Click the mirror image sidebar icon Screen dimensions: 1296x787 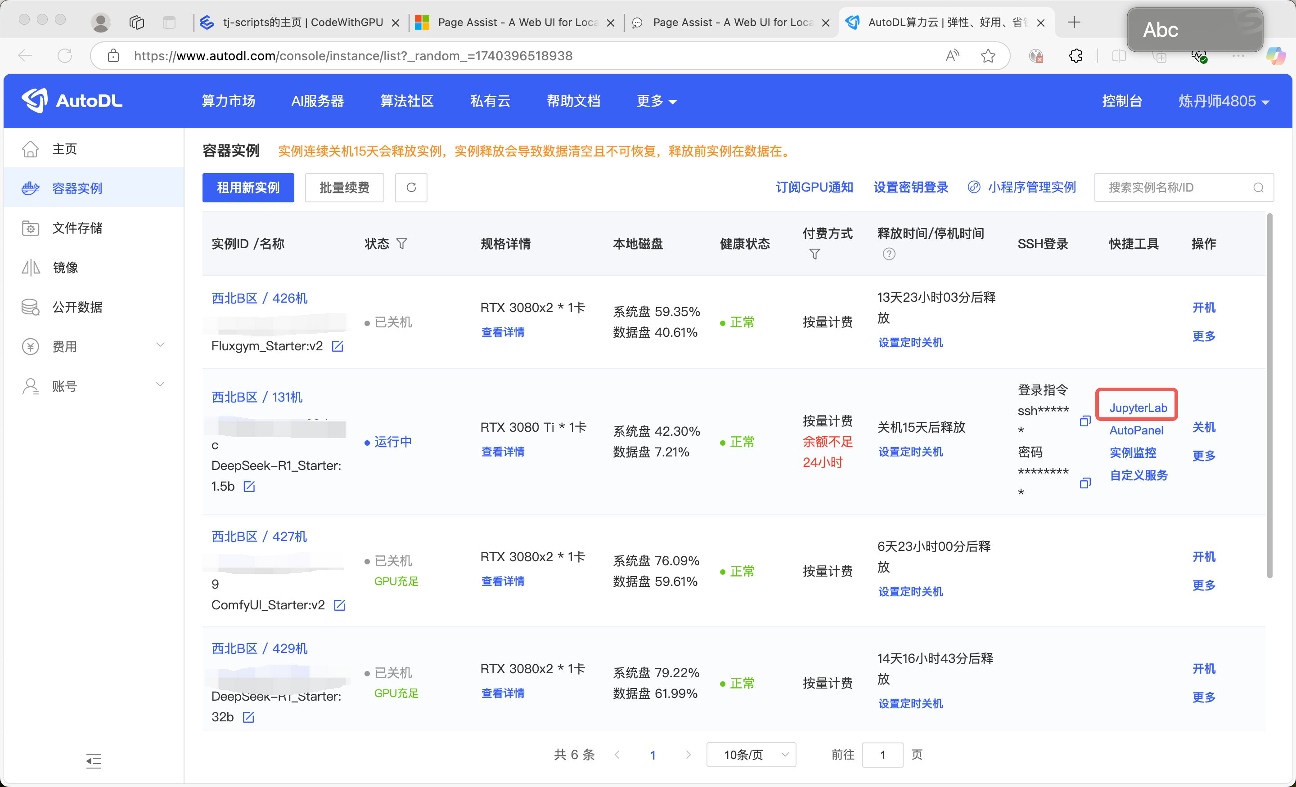pos(31,268)
